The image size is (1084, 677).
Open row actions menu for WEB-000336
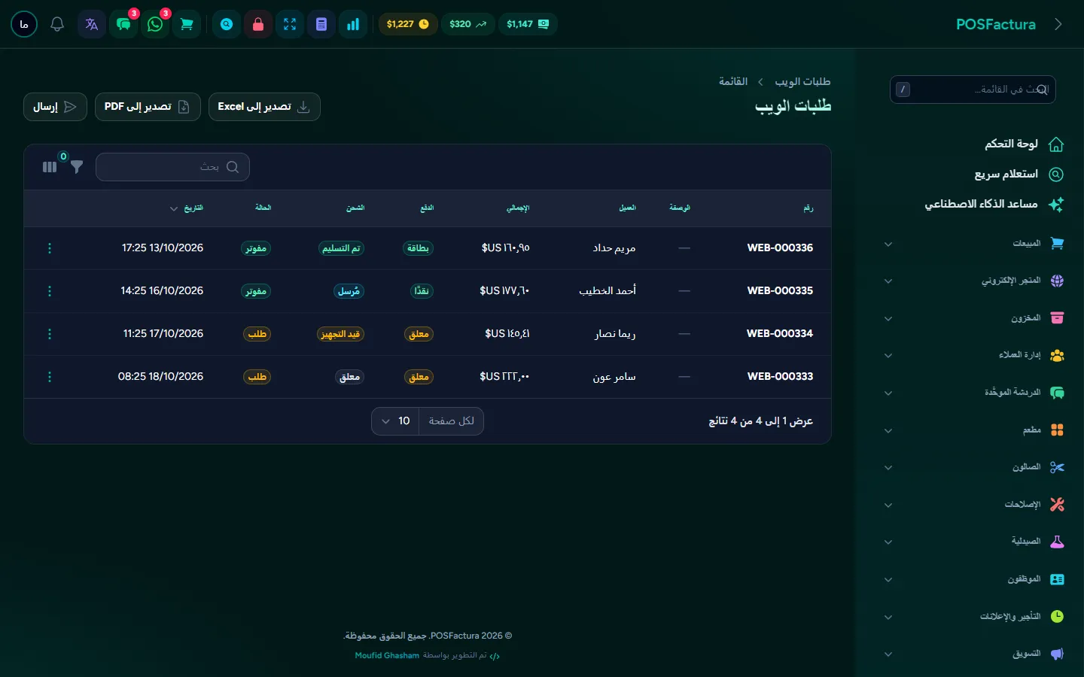point(50,248)
